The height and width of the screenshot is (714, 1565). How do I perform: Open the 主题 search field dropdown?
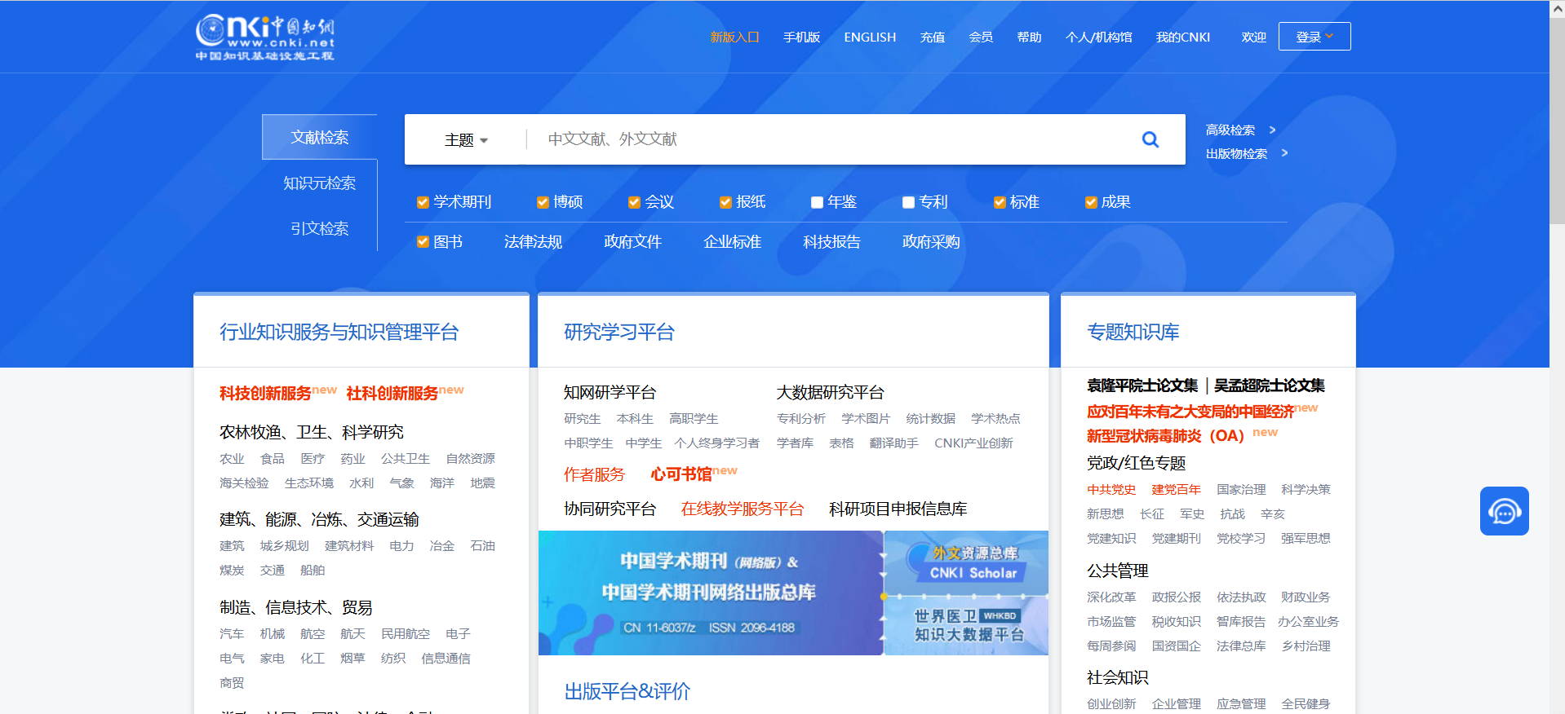coord(466,140)
